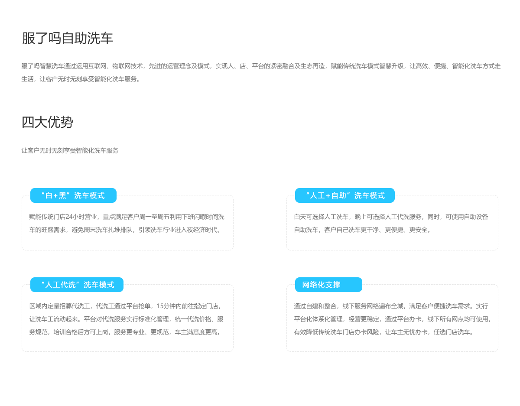
Task: Click subtitle 让客户无时无刻享受智能化洗车服务
Action: (x=70, y=151)
